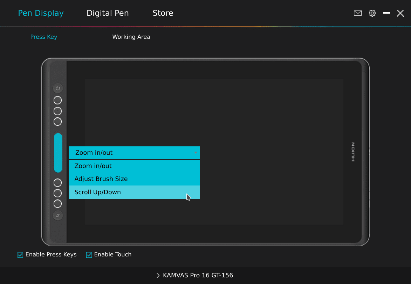Select the first press key below the power button
Screen dimensions: 411x284
point(58,100)
